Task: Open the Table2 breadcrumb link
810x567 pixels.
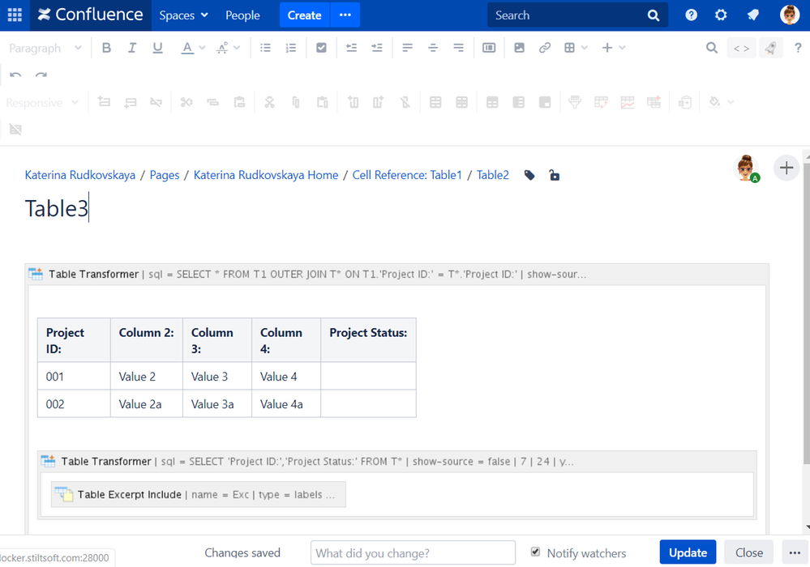Action: (492, 175)
